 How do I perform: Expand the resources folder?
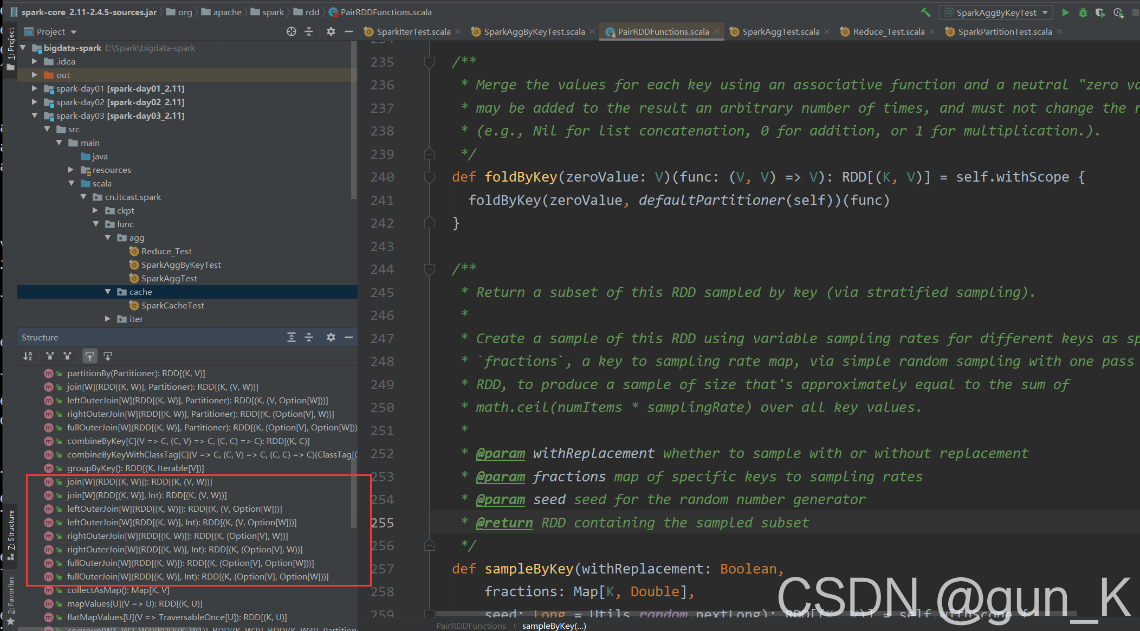click(71, 170)
